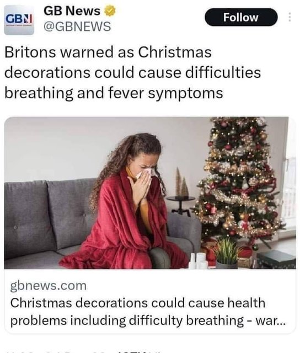Click 'Britons warned as Christmas' first tweet line
Viewport: 305px width, 353px height.
click(x=108, y=52)
